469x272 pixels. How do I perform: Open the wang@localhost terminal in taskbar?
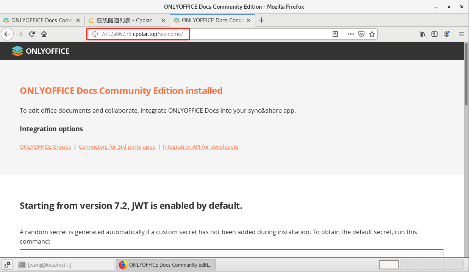tap(64, 265)
